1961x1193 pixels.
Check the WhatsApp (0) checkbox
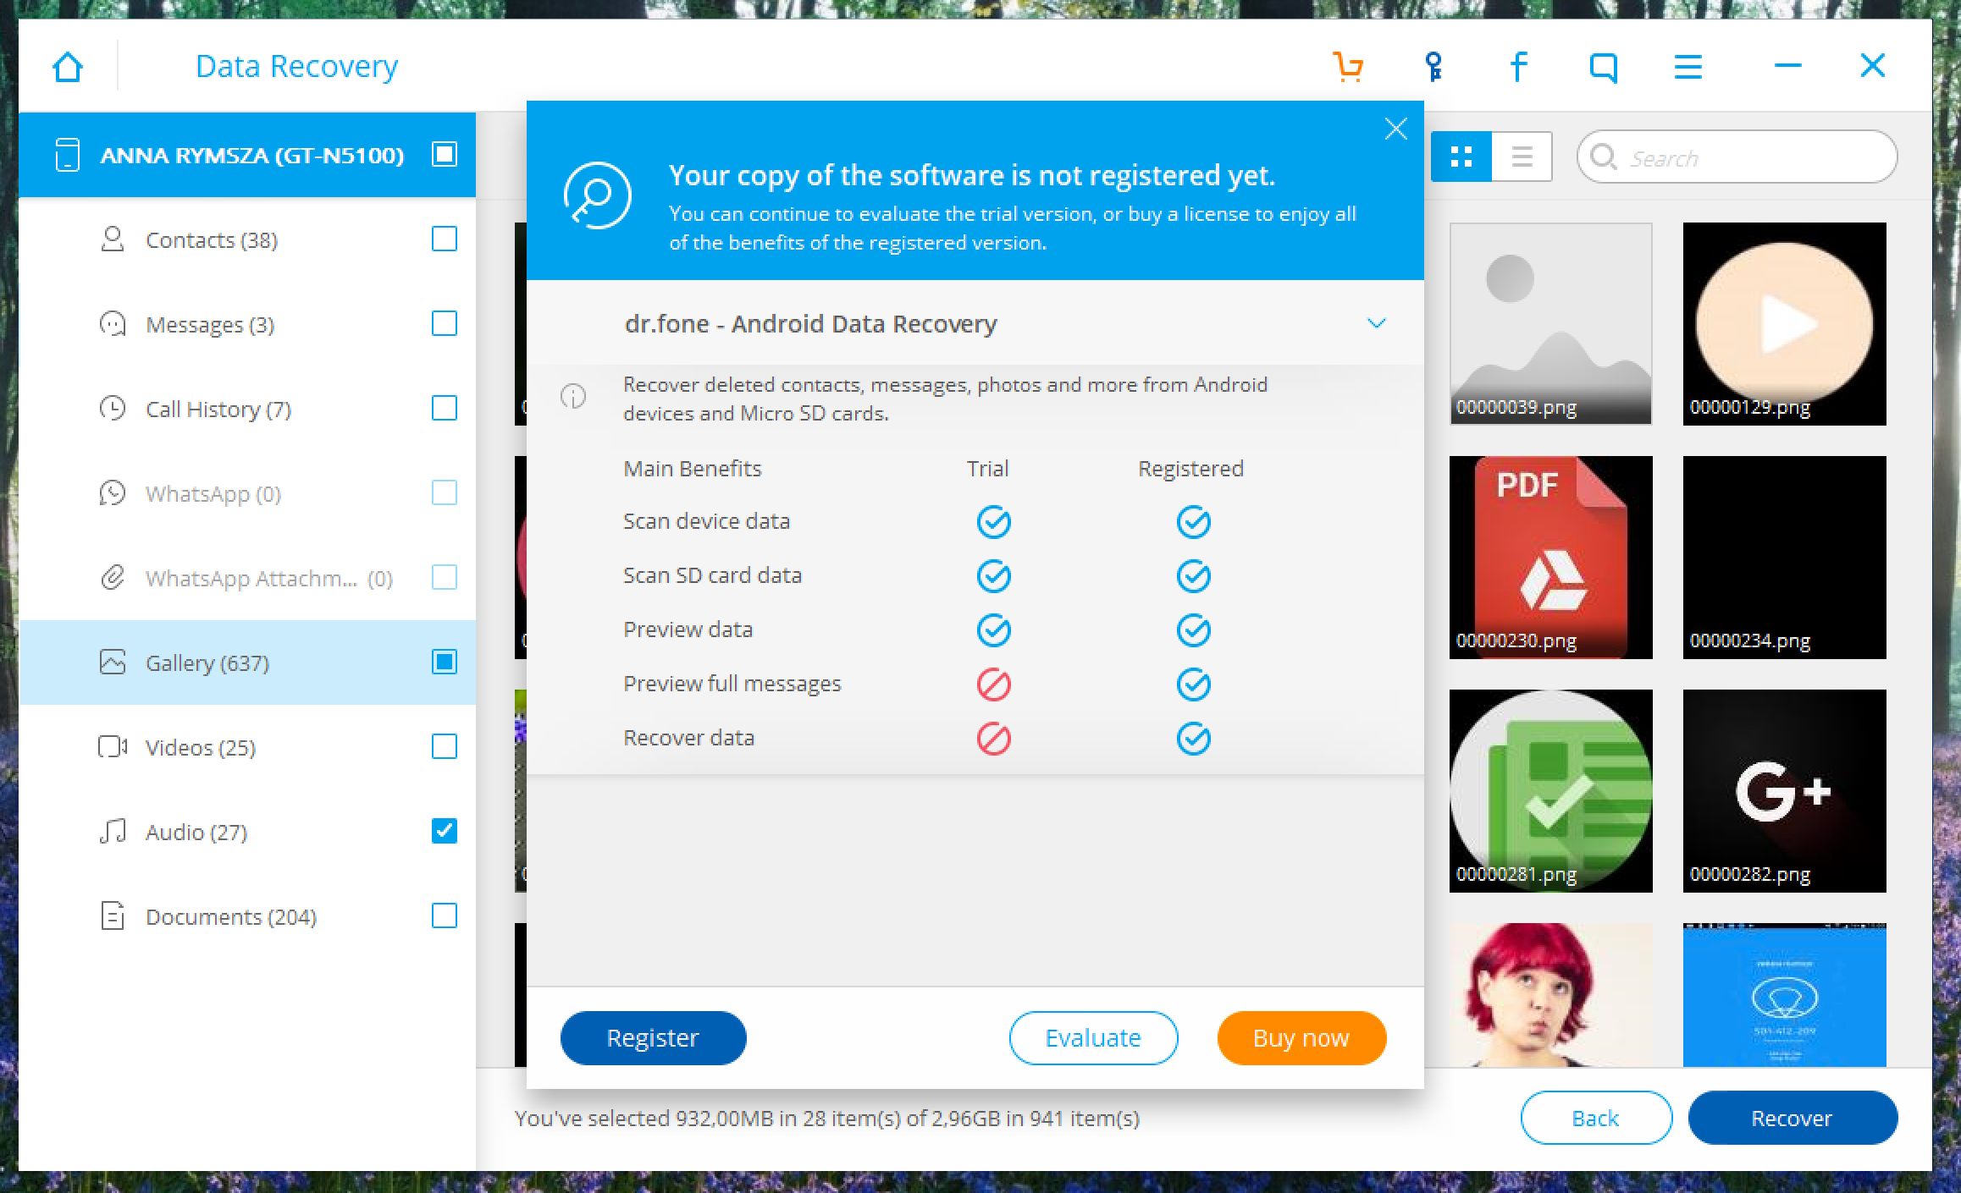445,492
